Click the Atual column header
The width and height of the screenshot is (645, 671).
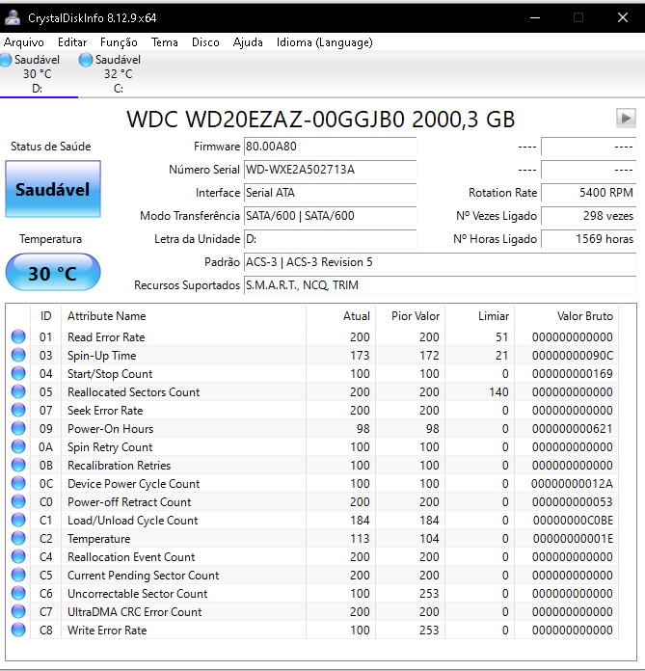(x=340, y=316)
